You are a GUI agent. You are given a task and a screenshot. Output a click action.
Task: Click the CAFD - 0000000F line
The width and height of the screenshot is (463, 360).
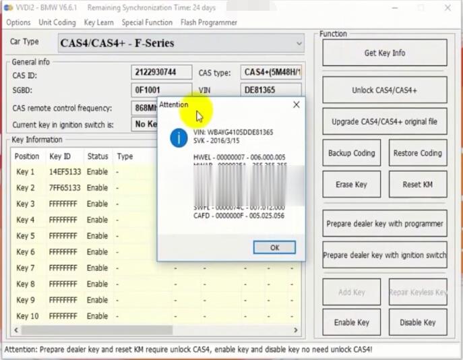(239, 216)
